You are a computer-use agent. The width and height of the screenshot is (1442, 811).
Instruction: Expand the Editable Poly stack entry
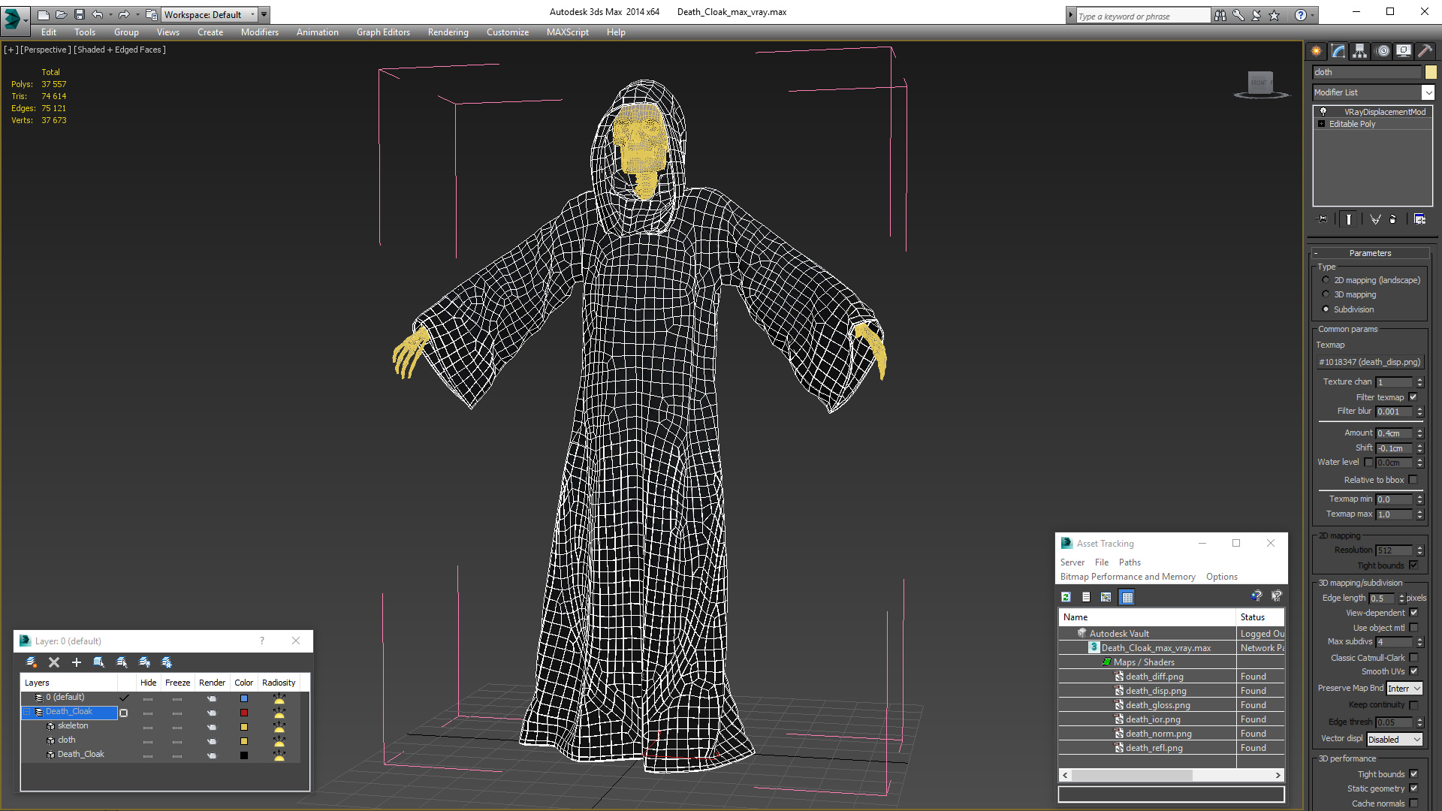pos(1321,124)
